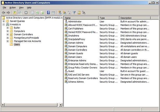Select the Domain Guests group name
The width and height of the screenshot is (160, 112).
click(x=75, y=53)
